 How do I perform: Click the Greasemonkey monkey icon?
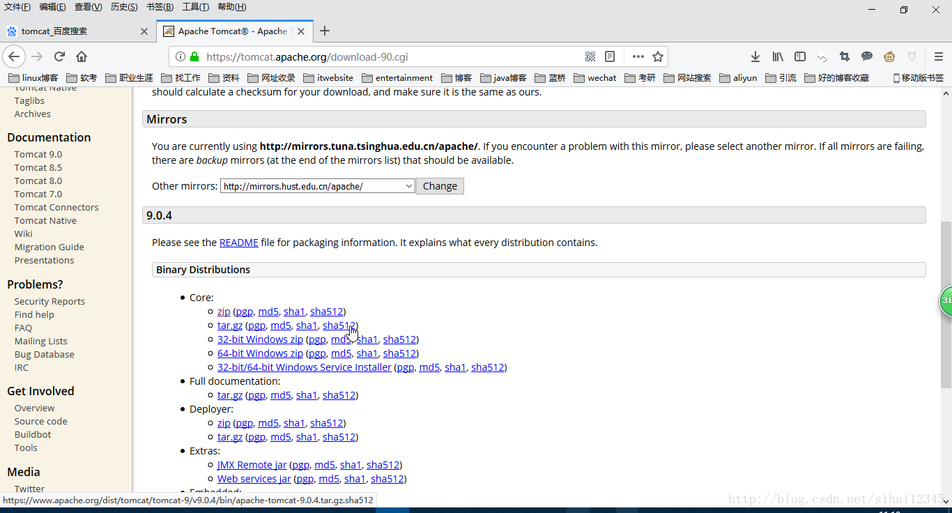pyautogui.click(x=889, y=56)
